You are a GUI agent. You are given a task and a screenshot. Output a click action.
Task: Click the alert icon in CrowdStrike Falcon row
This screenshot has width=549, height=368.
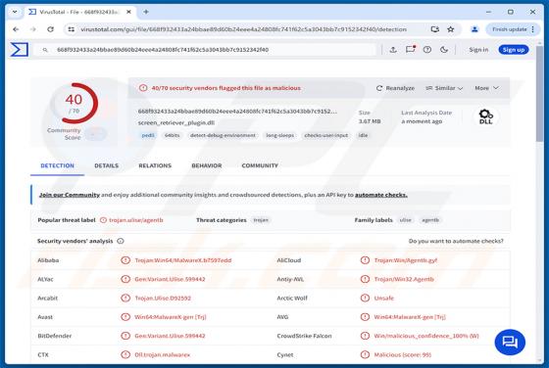point(365,336)
